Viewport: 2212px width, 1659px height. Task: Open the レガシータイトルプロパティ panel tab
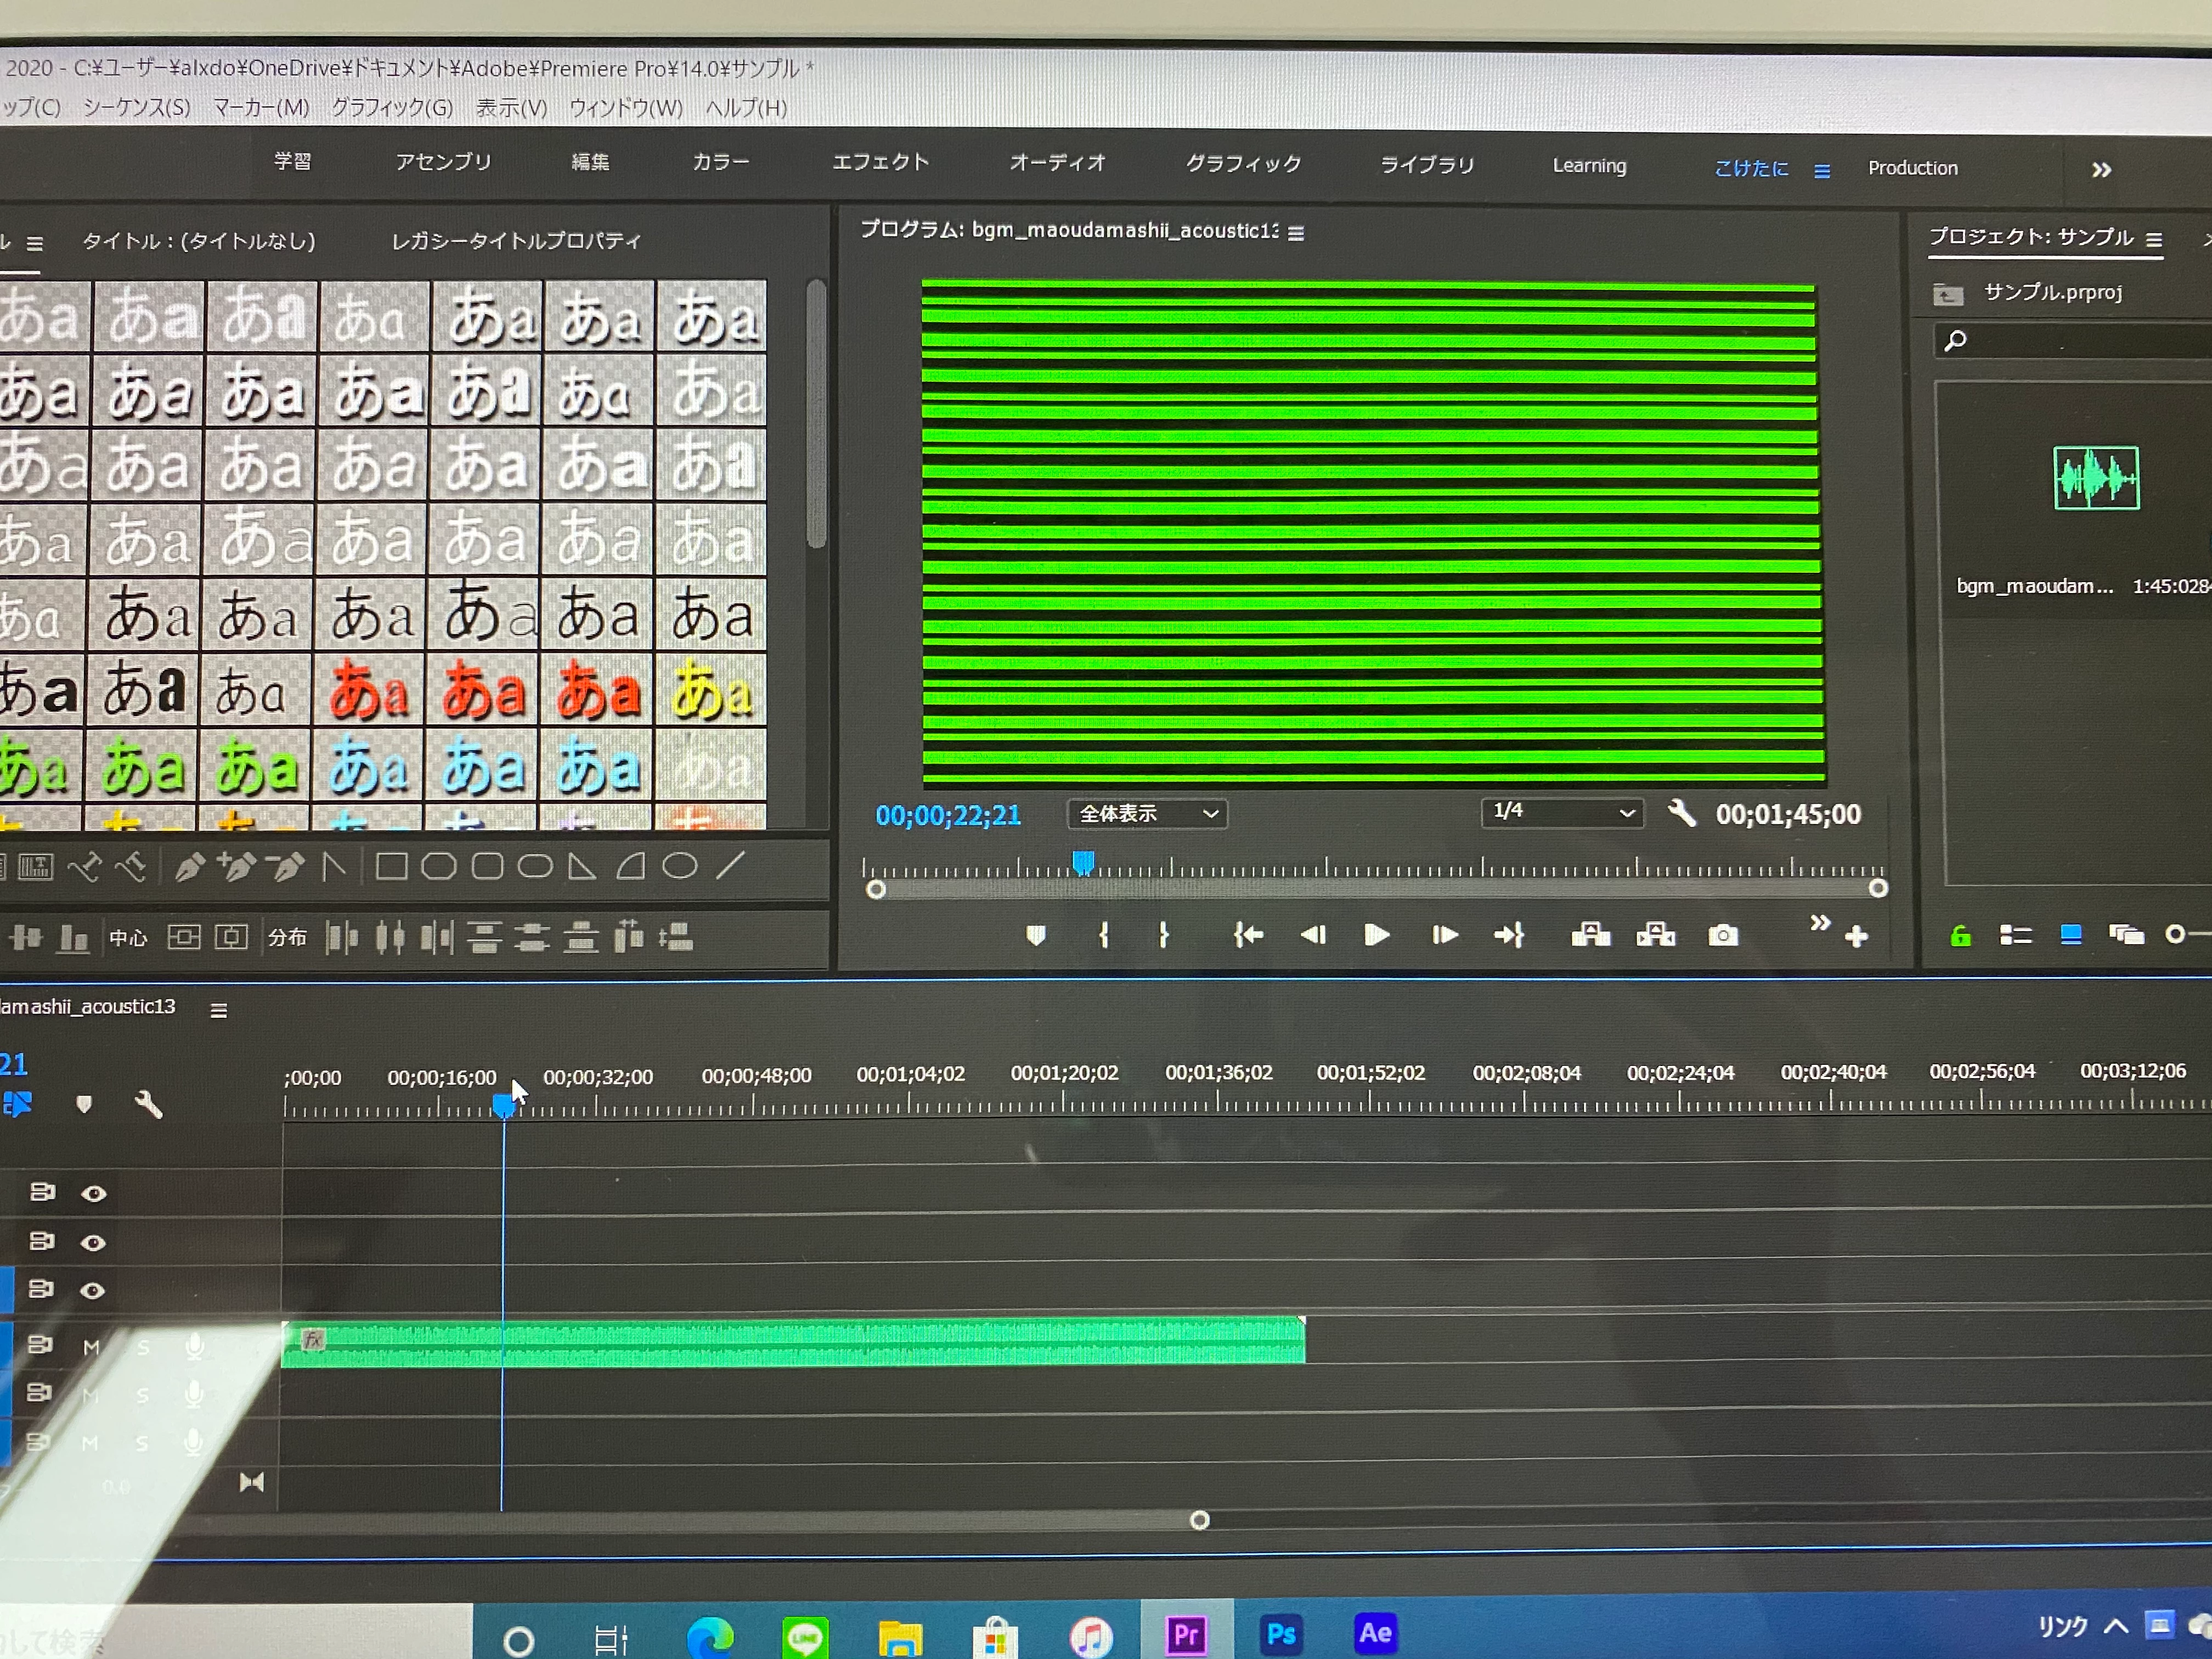[516, 241]
